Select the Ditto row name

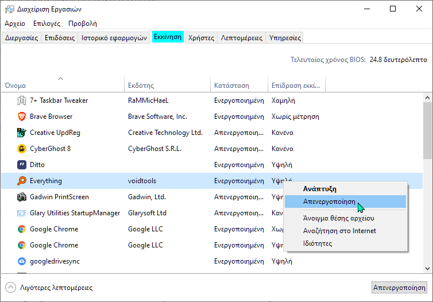(37, 165)
